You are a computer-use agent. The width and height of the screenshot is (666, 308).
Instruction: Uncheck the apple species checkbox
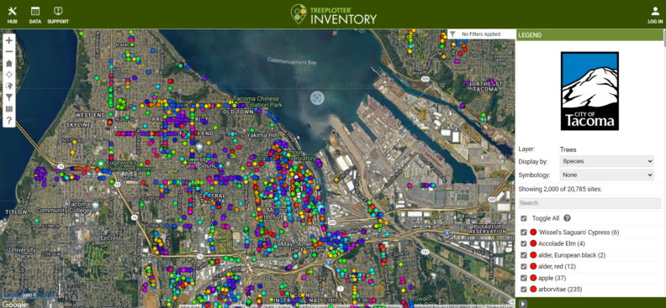pyautogui.click(x=524, y=278)
